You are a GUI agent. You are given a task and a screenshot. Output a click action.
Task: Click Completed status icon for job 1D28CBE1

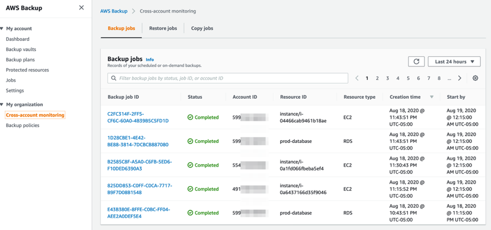point(190,141)
